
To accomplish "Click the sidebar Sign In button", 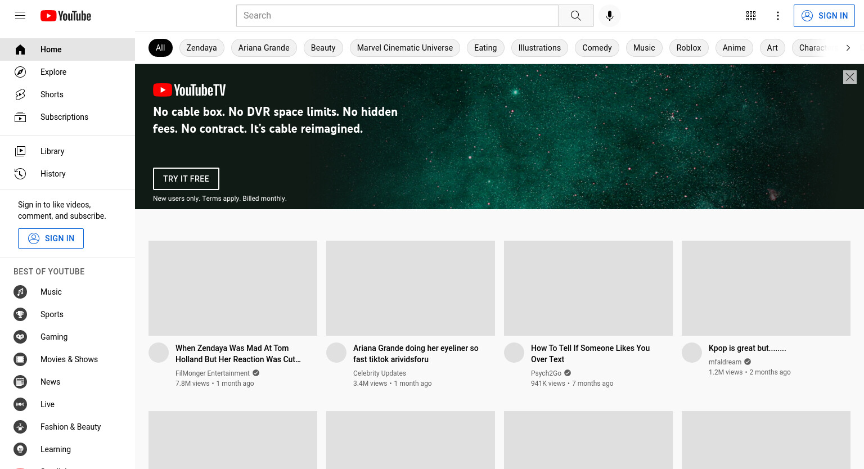I will point(51,238).
